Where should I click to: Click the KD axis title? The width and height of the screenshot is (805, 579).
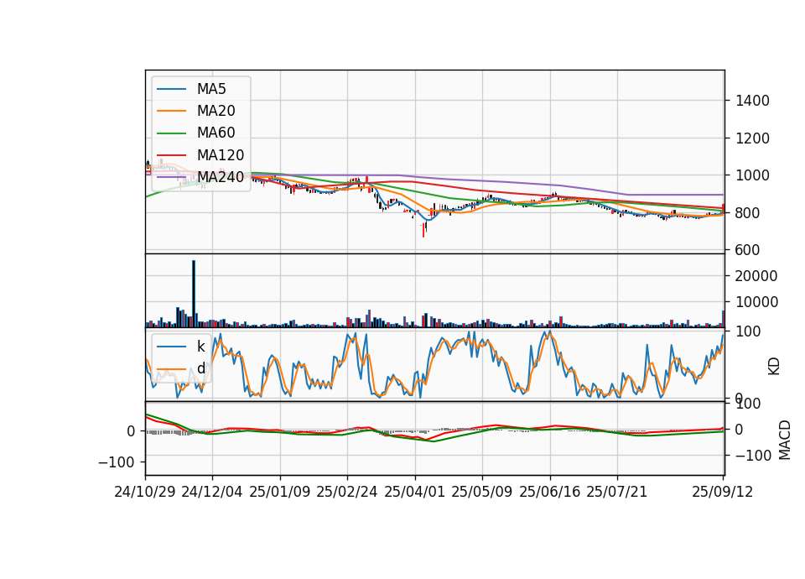tap(774, 367)
